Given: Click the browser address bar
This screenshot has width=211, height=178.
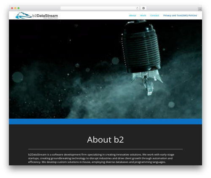Looking at the screenshot, I should 100,8.
